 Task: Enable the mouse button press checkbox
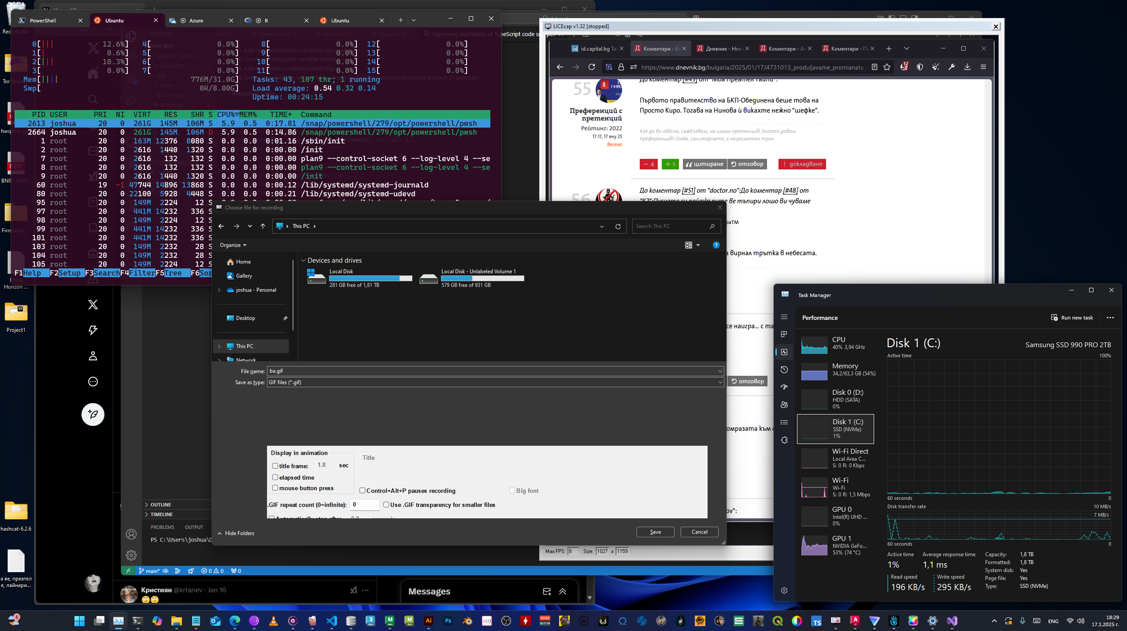click(275, 488)
